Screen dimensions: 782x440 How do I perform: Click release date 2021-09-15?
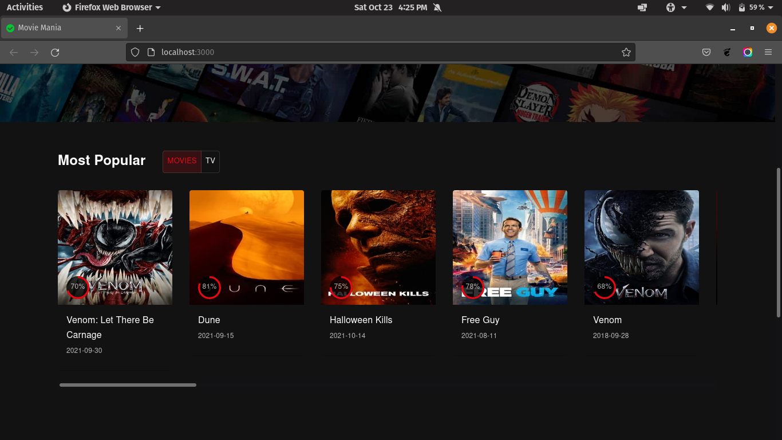(216, 335)
